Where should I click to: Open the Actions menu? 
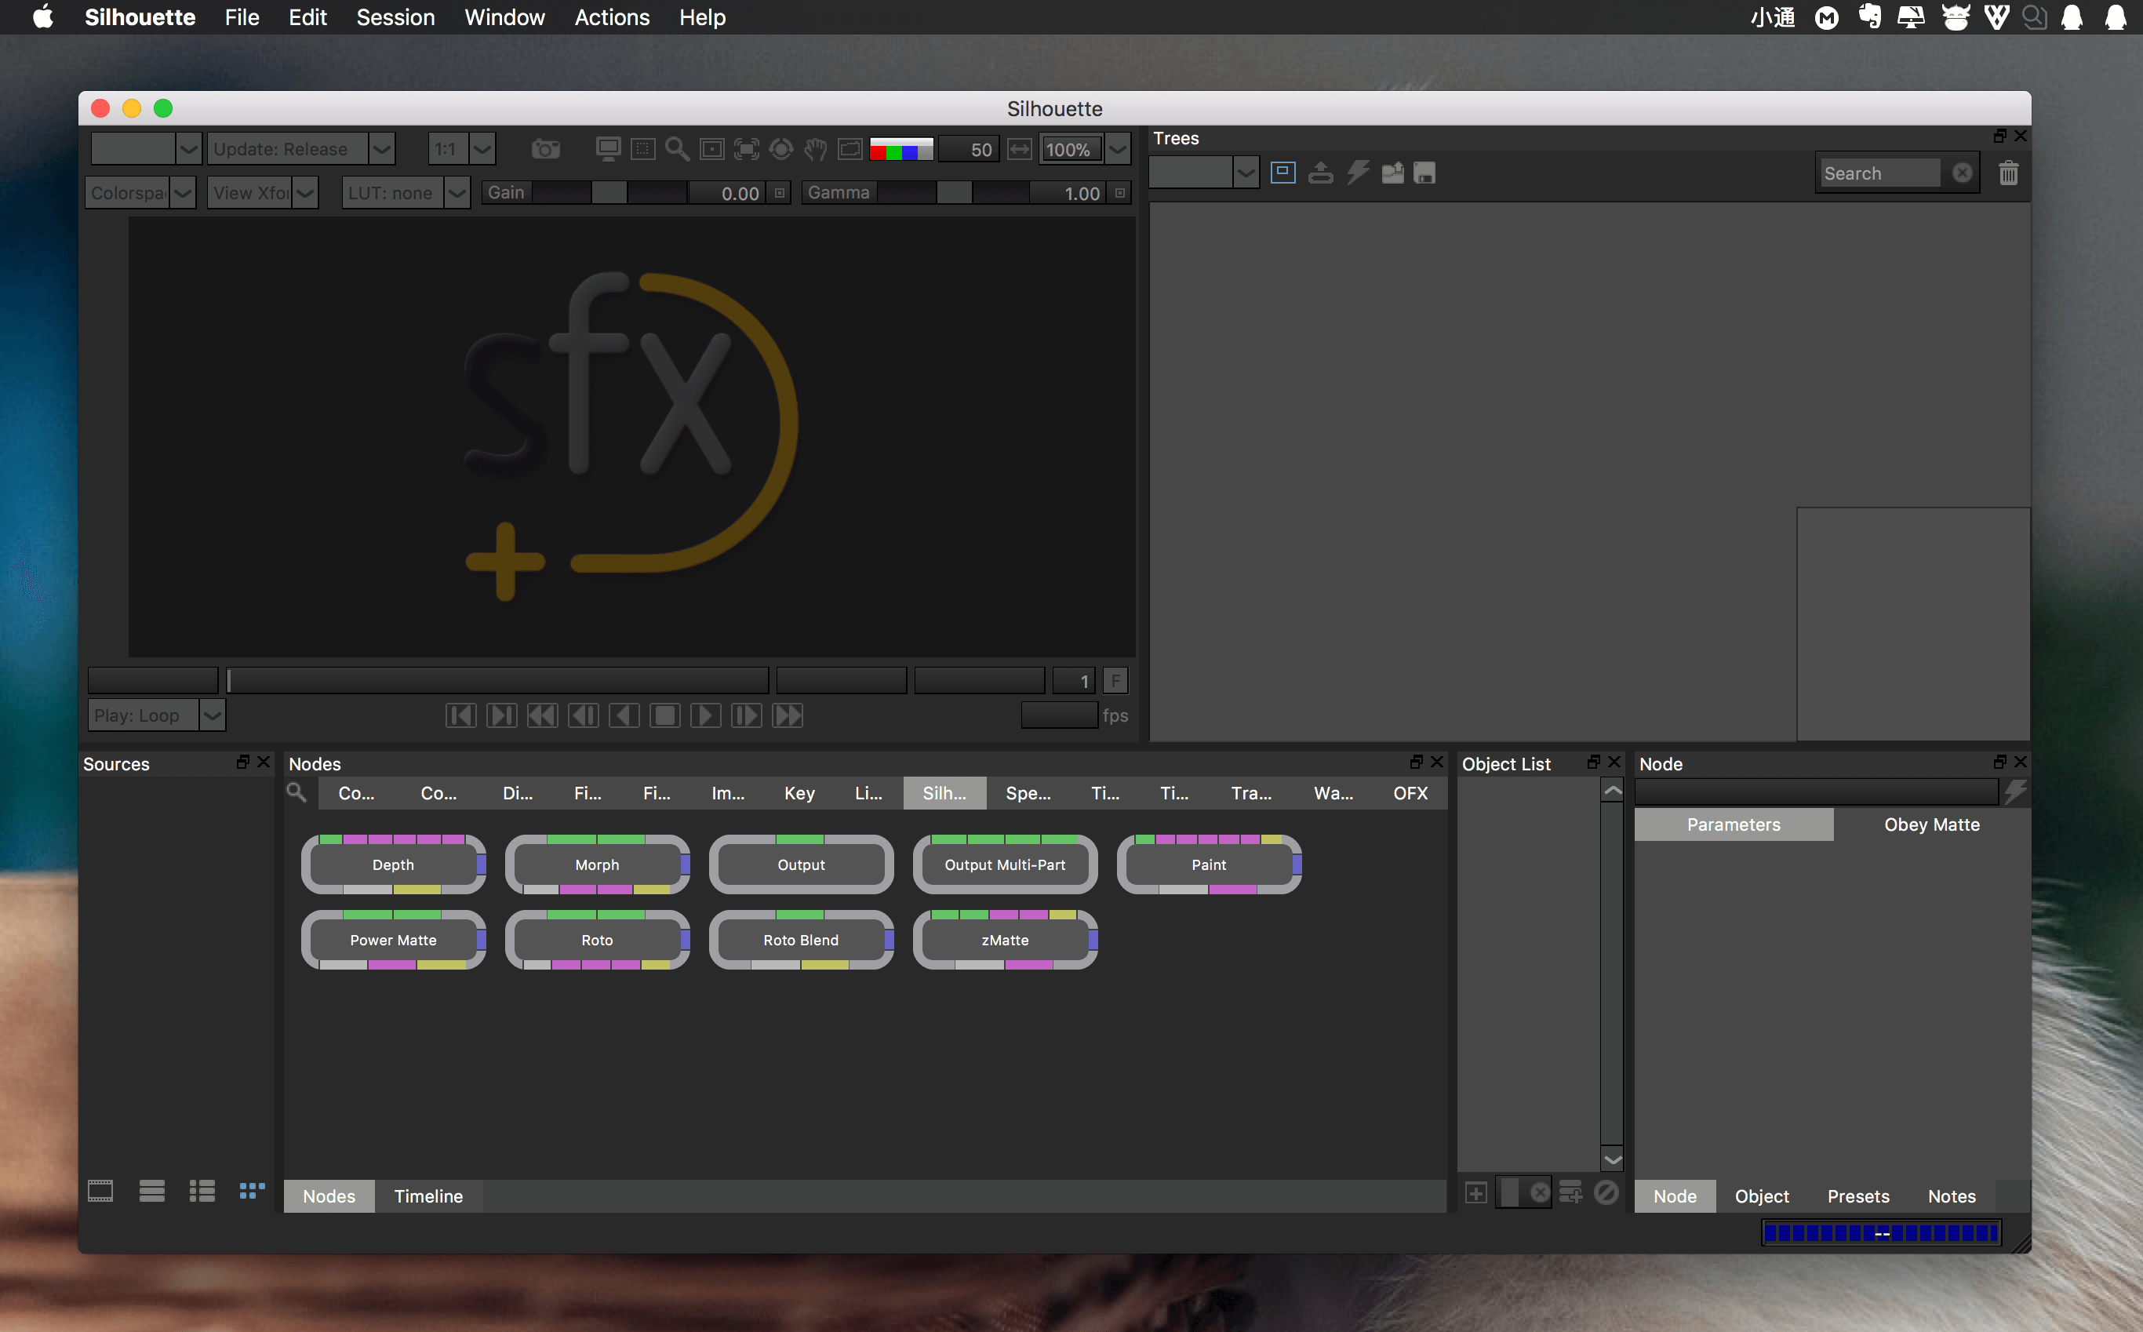pyautogui.click(x=612, y=17)
